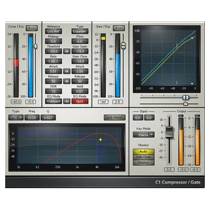This screenshot has width=210, height=210.
Task: Click the right Input 0.0 field
Action: [149, 117]
